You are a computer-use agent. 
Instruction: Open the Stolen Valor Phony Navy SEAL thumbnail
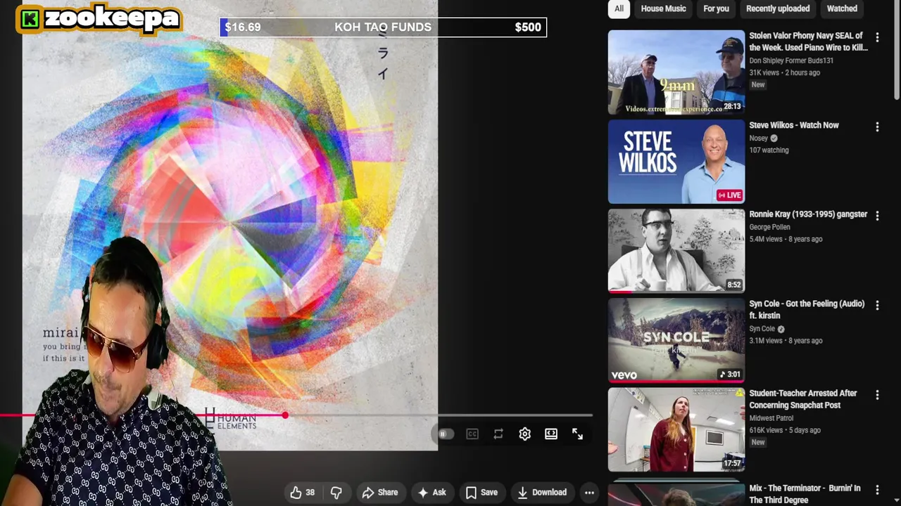click(x=676, y=72)
